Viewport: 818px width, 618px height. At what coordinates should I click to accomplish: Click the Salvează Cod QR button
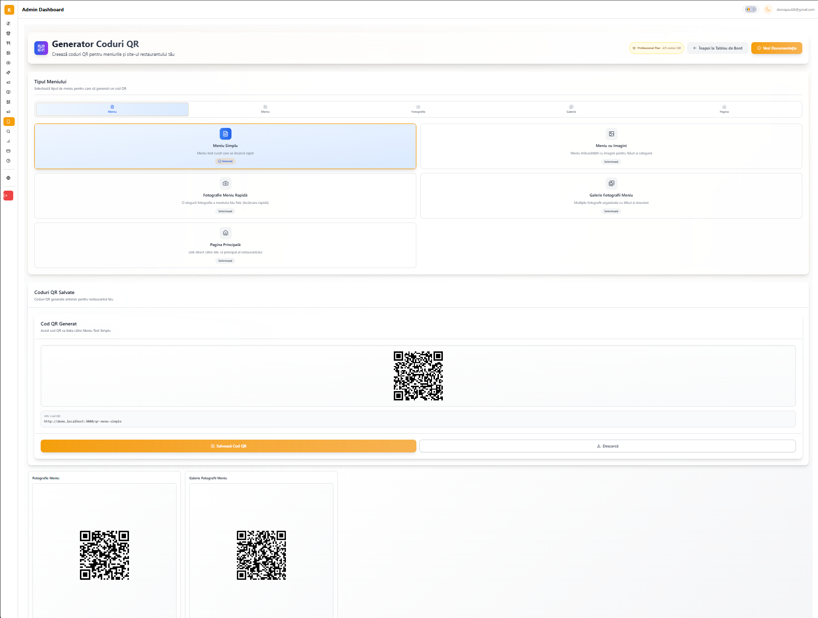[x=229, y=446]
